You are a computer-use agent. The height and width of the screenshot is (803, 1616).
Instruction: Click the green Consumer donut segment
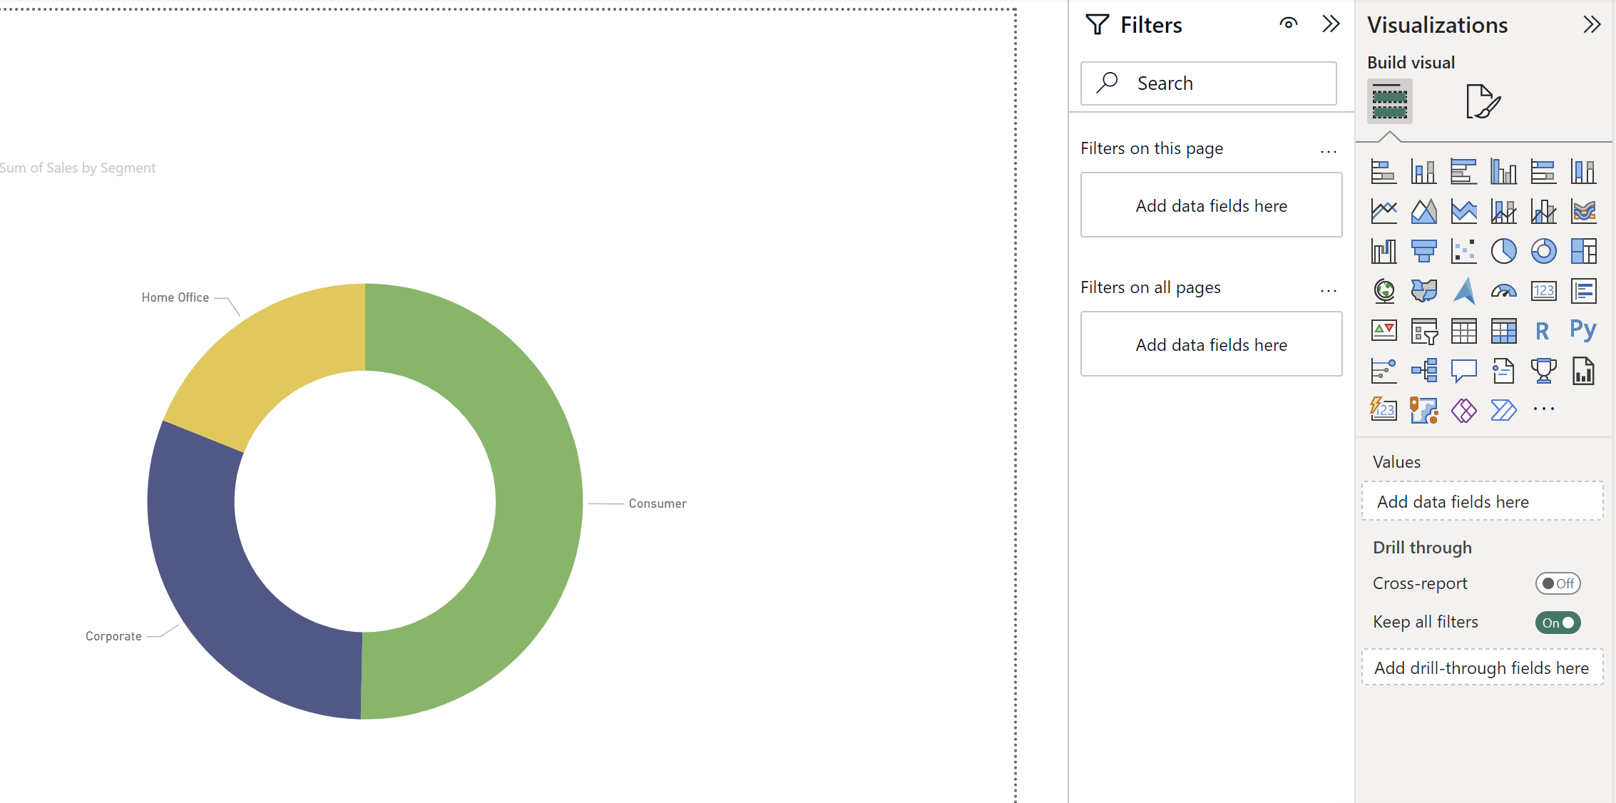(535, 499)
